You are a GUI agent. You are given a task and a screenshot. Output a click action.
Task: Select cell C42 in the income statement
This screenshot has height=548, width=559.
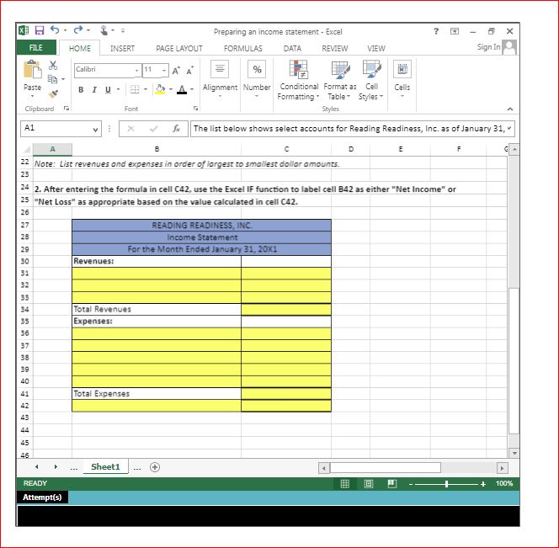286,406
